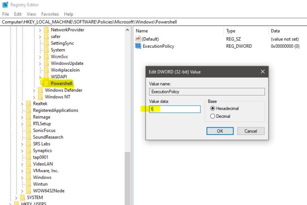Open the View menu
This screenshot has height=205, width=307.
tap(31, 14)
